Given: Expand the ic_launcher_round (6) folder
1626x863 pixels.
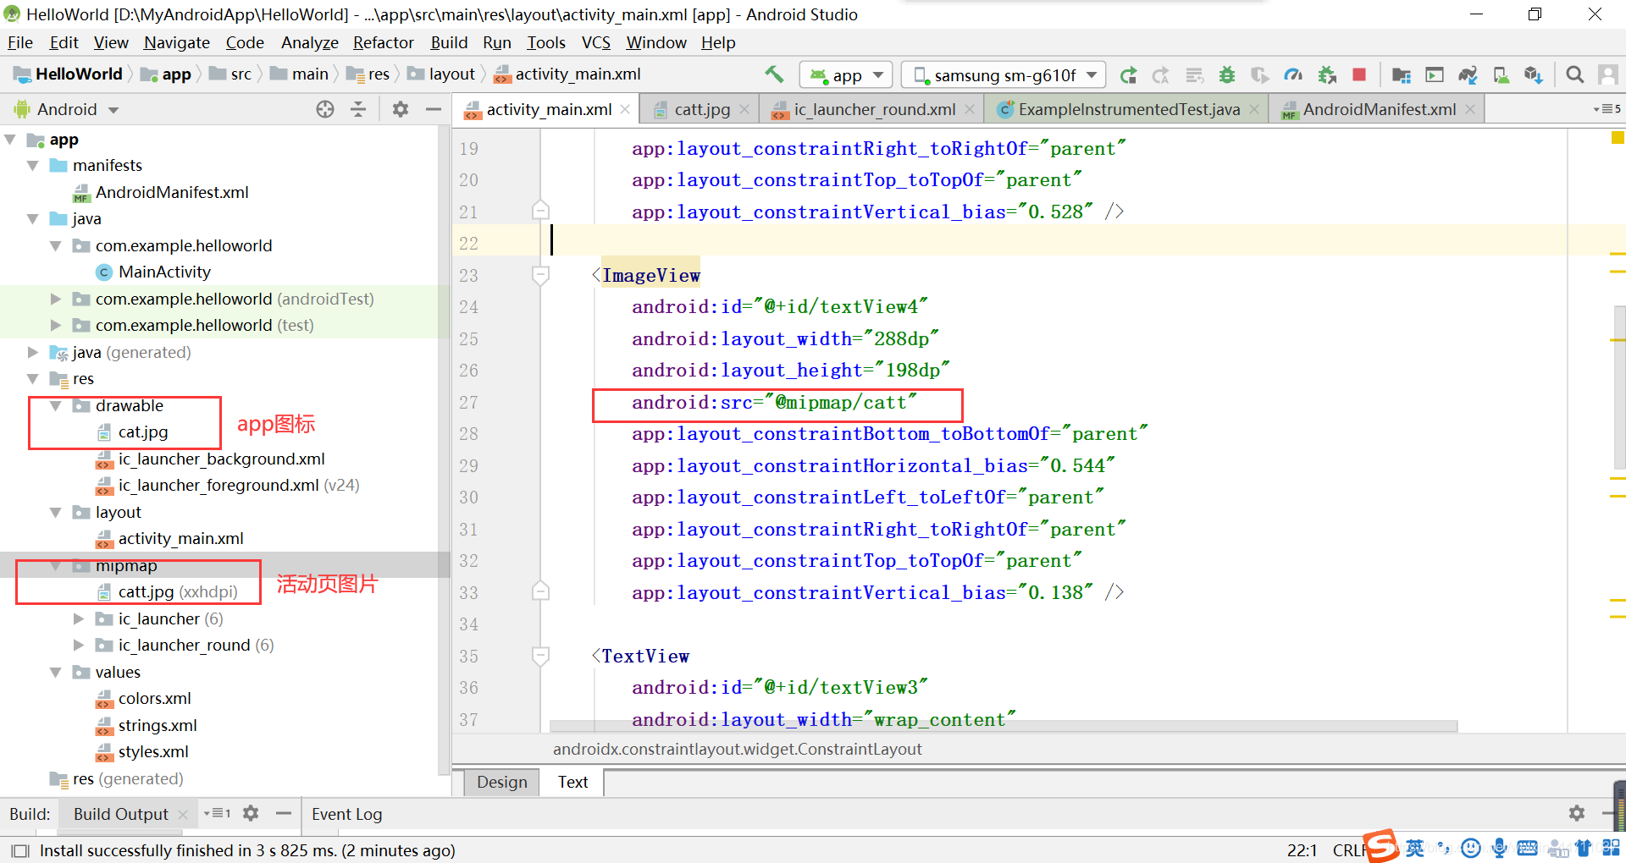Looking at the screenshot, I should 79,646.
